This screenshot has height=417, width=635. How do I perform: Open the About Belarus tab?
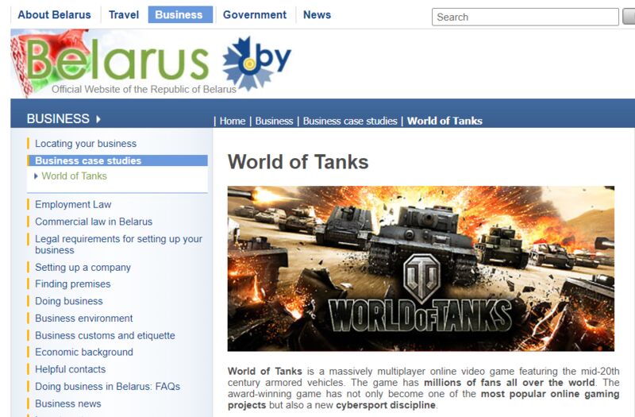click(54, 15)
